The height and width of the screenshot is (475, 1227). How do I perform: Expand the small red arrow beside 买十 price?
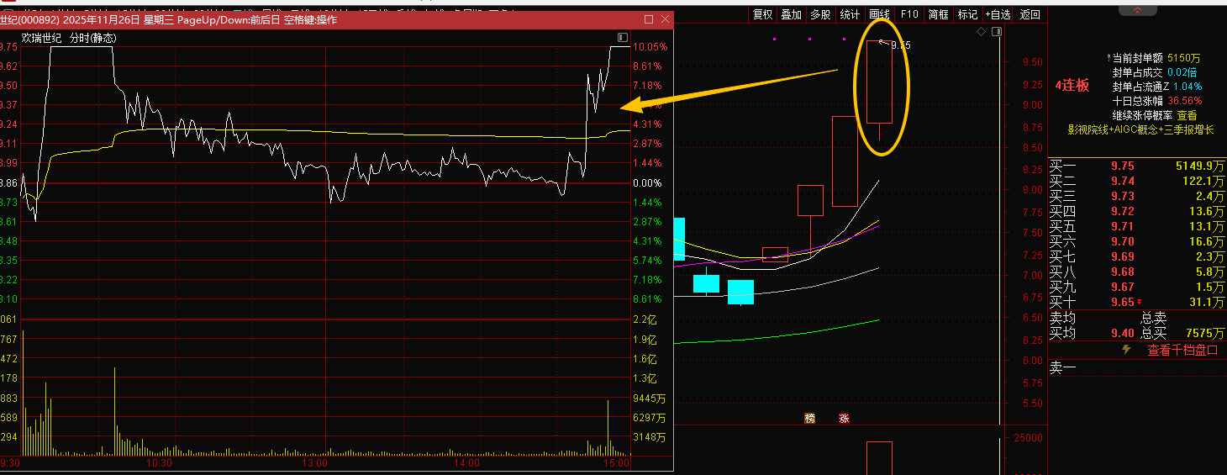pos(1140,303)
